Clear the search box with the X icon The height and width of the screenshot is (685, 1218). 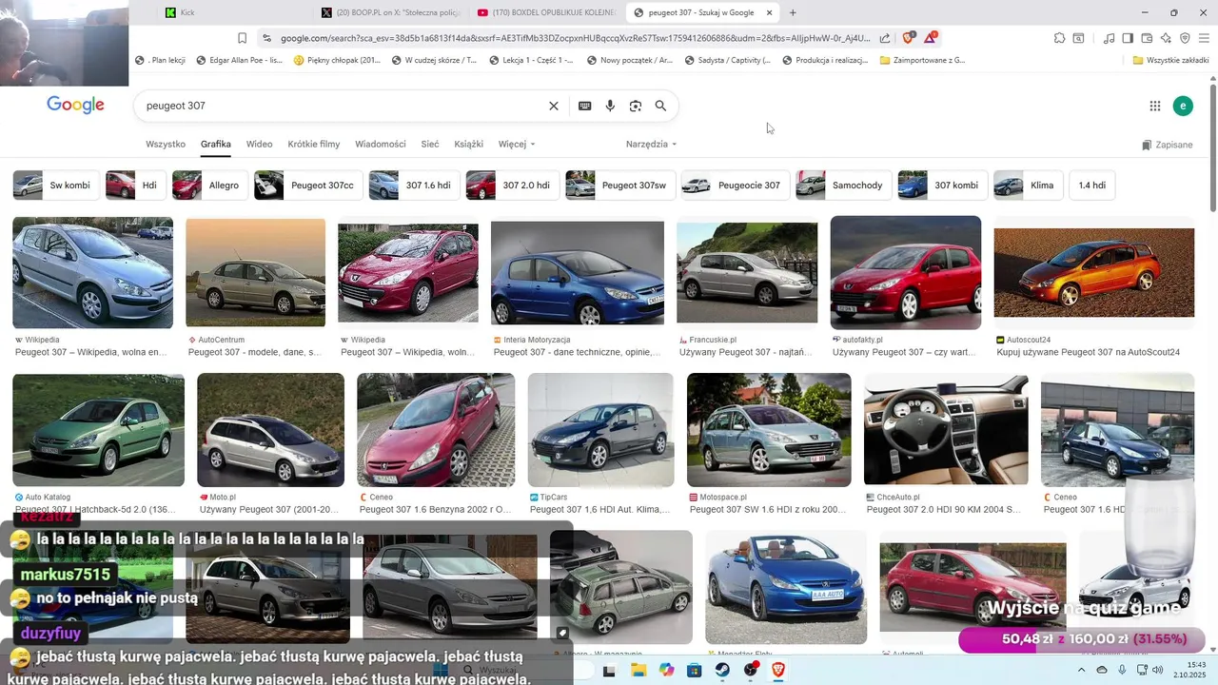(554, 106)
